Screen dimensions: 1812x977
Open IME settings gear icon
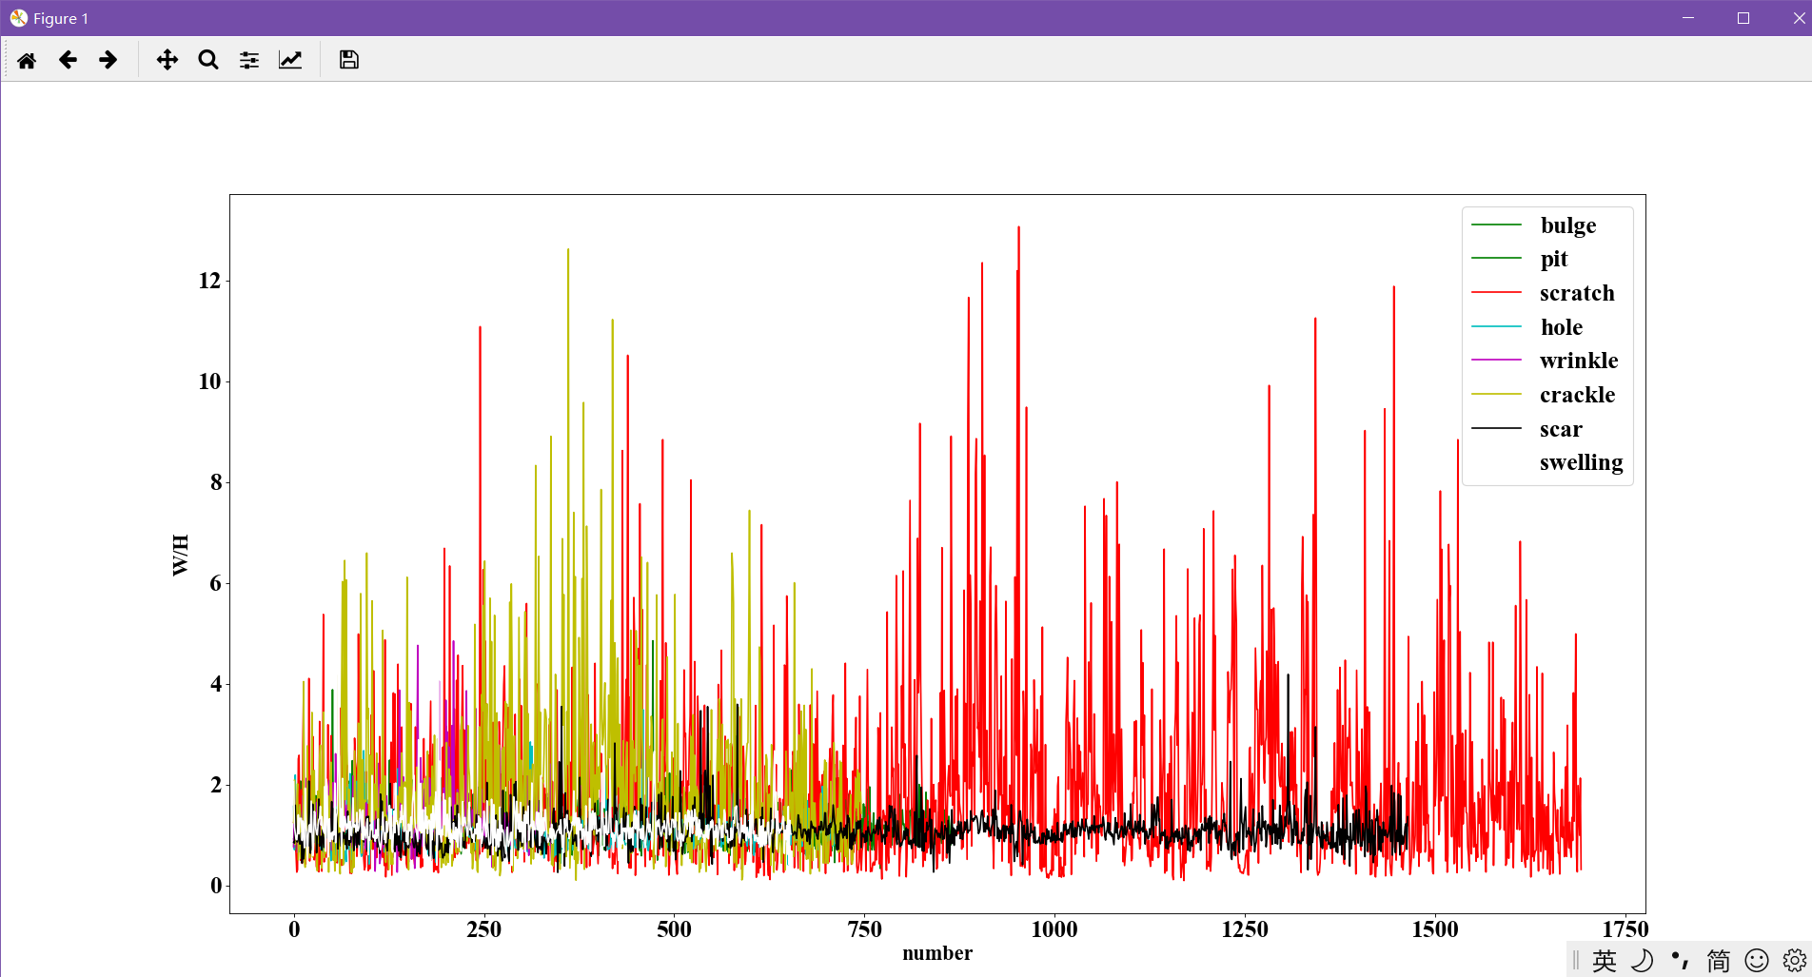[x=1795, y=961]
